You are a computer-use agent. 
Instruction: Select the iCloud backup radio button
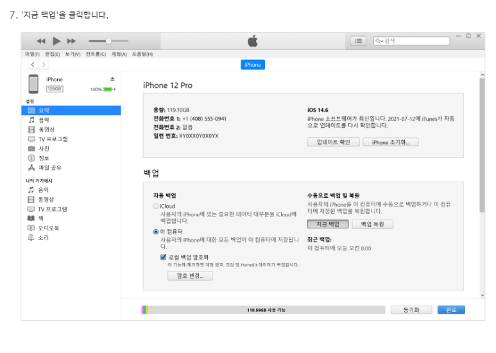(x=156, y=206)
